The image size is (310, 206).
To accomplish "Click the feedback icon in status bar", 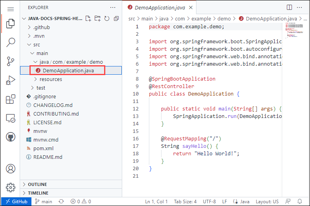I will (x=288, y=201).
